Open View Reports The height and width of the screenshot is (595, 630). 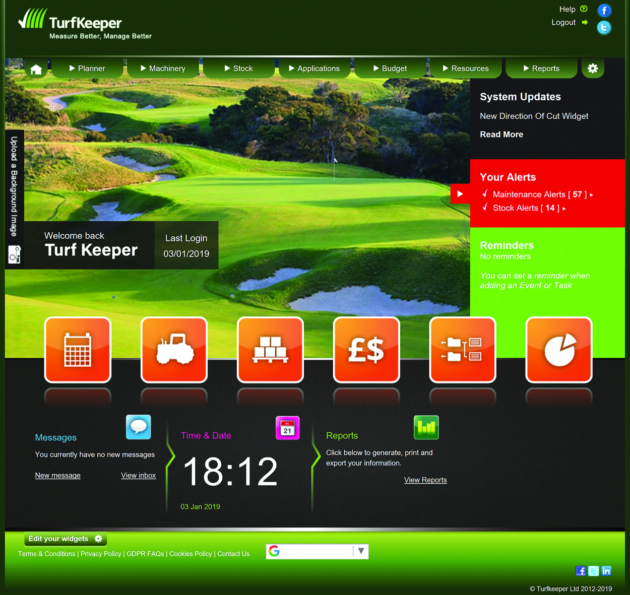click(425, 480)
